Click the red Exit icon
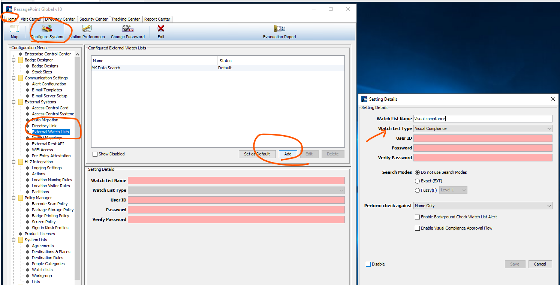 pyautogui.click(x=161, y=28)
